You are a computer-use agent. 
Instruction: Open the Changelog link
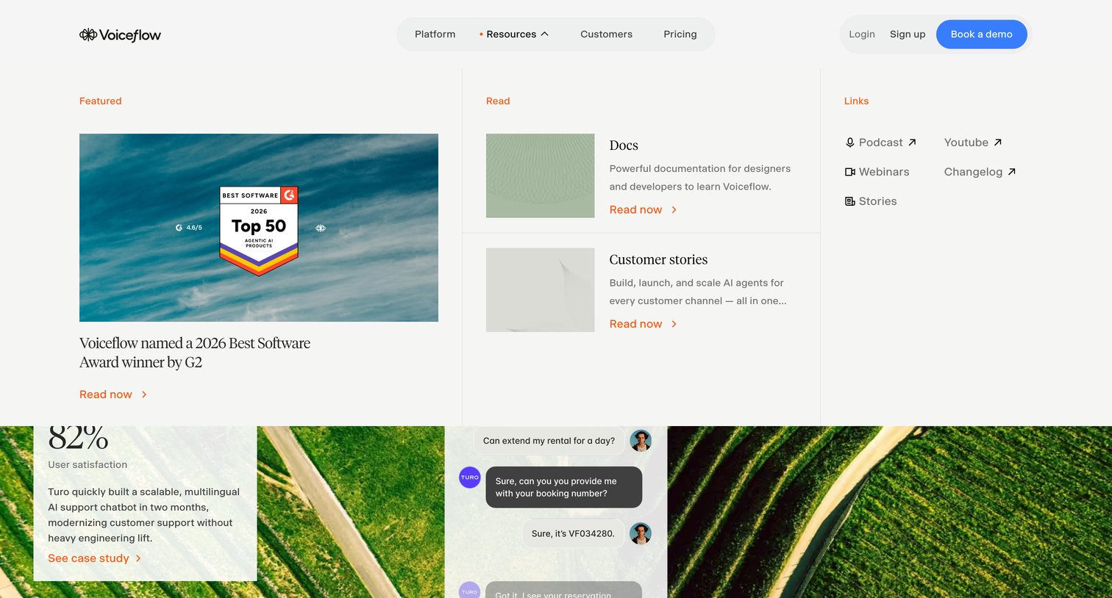973,172
